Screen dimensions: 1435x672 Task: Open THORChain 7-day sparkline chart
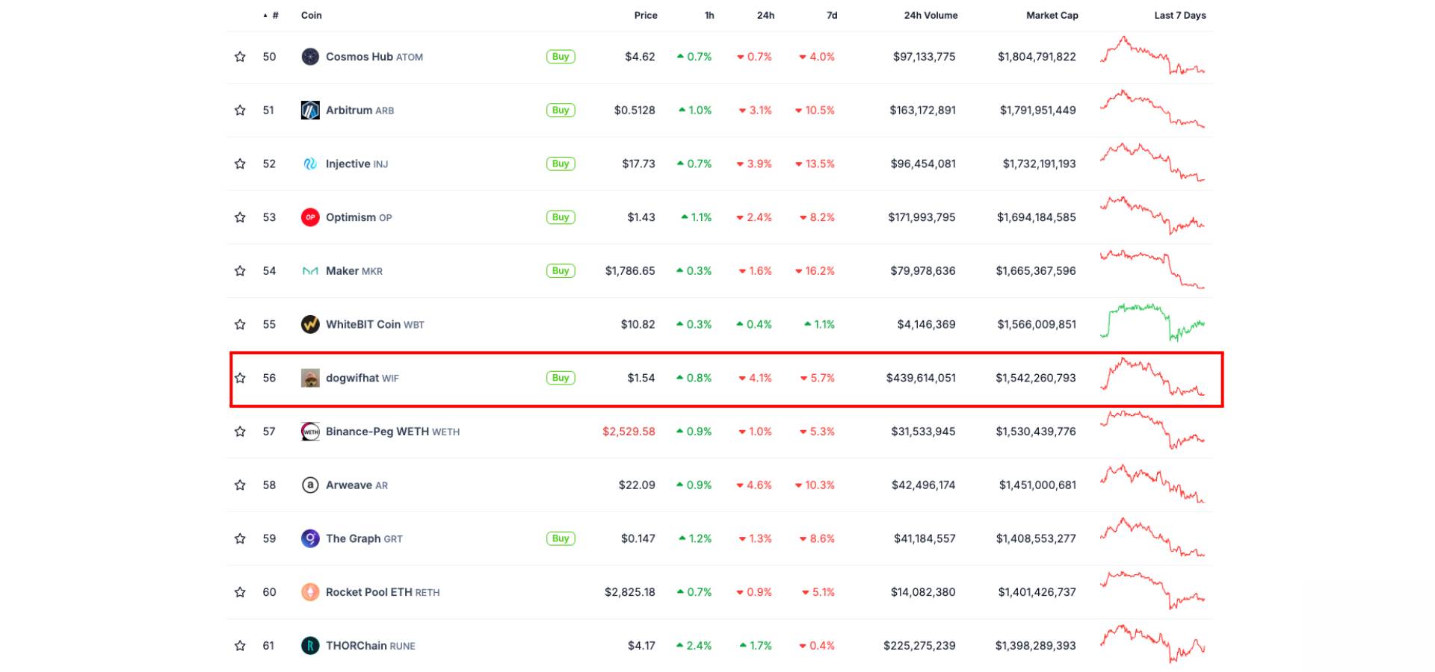click(1152, 644)
